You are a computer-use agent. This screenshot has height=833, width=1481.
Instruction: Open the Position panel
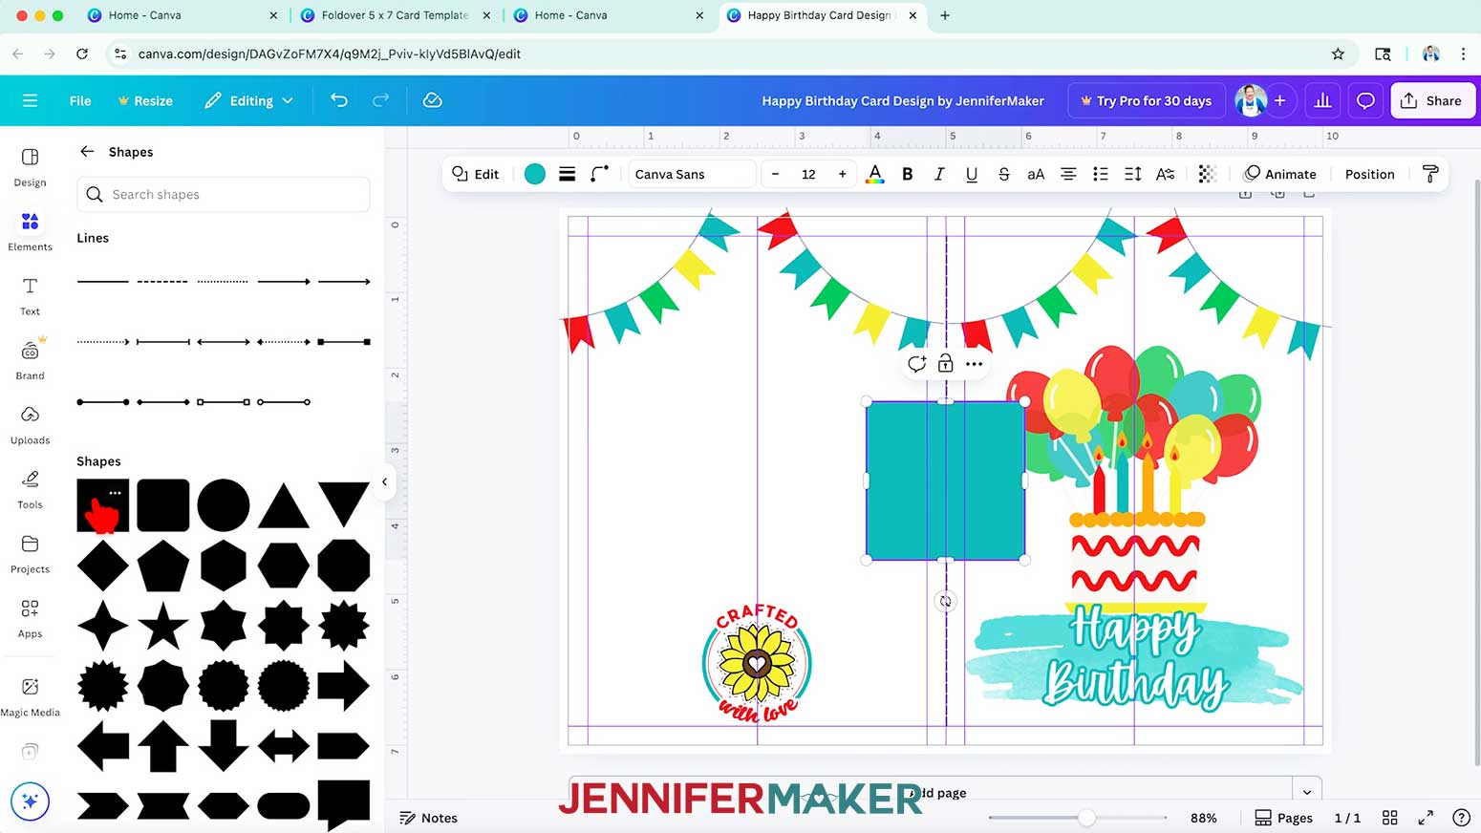click(x=1369, y=174)
